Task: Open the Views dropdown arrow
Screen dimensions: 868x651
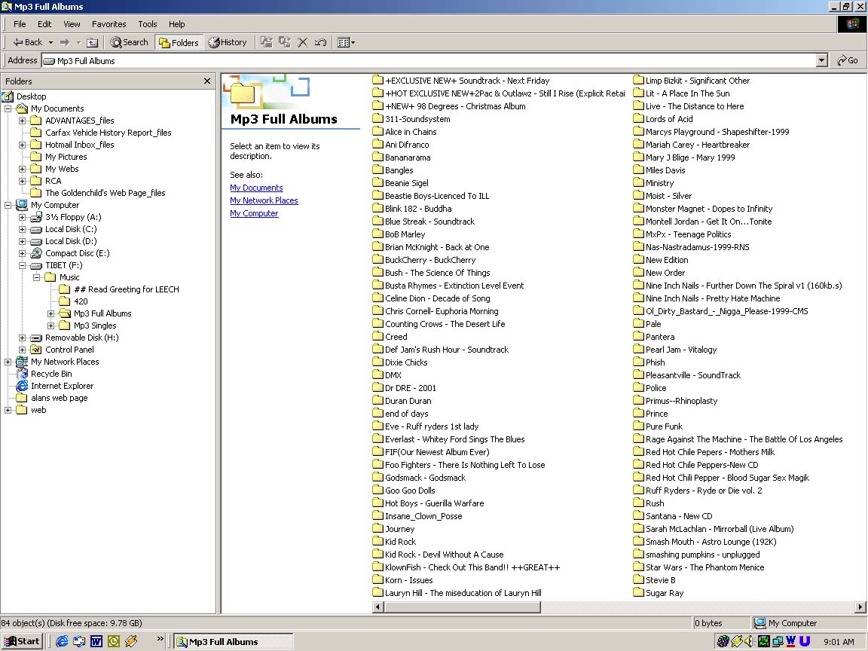Action: (x=353, y=42)
